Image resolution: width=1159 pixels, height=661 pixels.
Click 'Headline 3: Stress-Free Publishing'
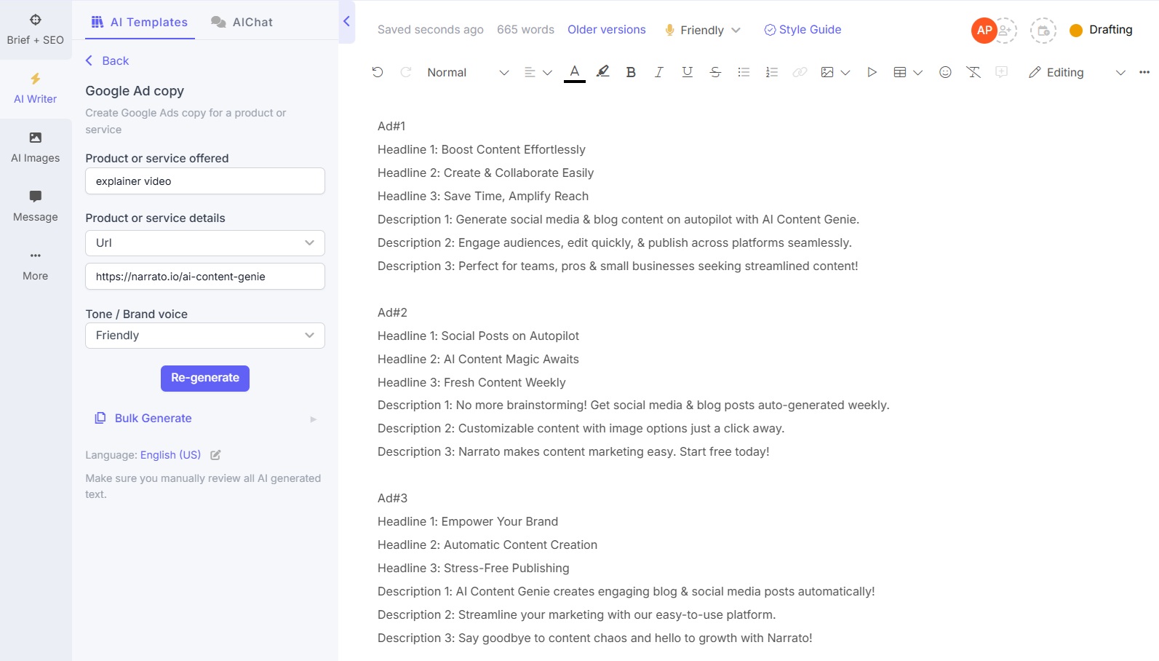pyautogui.click(x=474, y=568)
